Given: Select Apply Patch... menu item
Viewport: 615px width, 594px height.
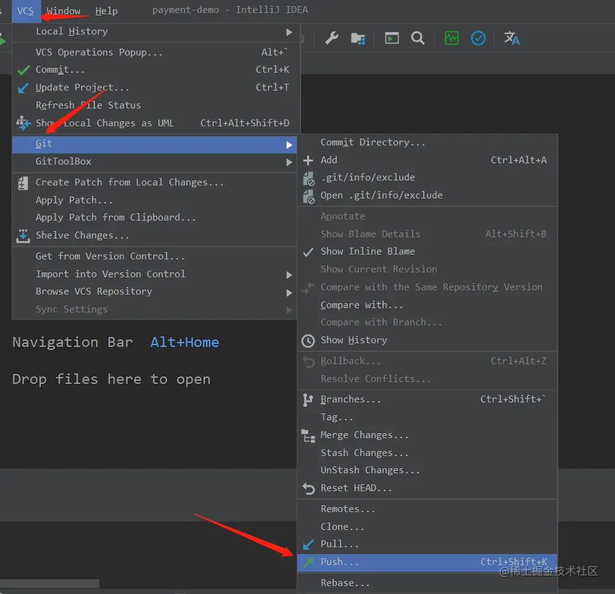Looking at the screenshot, I should 154,200.
